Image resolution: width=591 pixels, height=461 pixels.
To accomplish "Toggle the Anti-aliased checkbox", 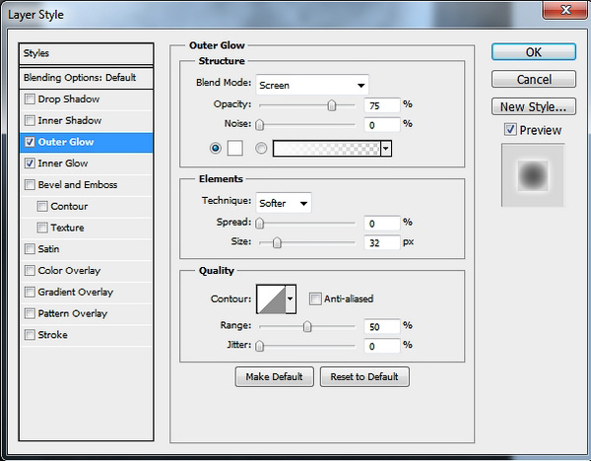I will coord(315,298).
